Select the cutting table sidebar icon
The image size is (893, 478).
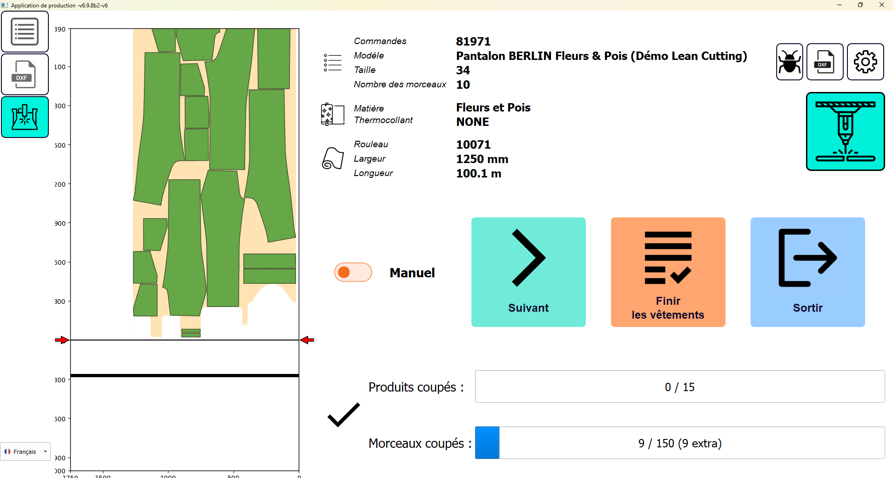tap(25, 117)
